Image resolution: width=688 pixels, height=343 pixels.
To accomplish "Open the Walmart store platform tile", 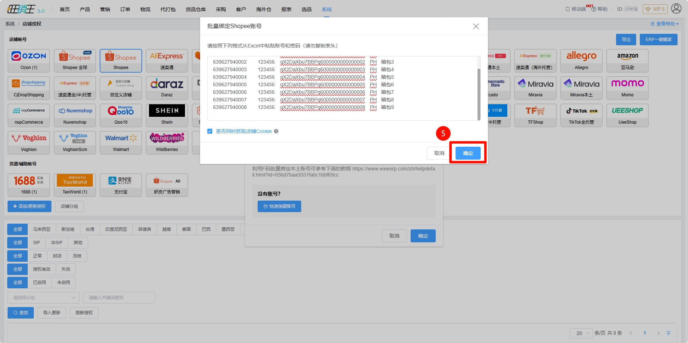I will [x=121, y=142].
